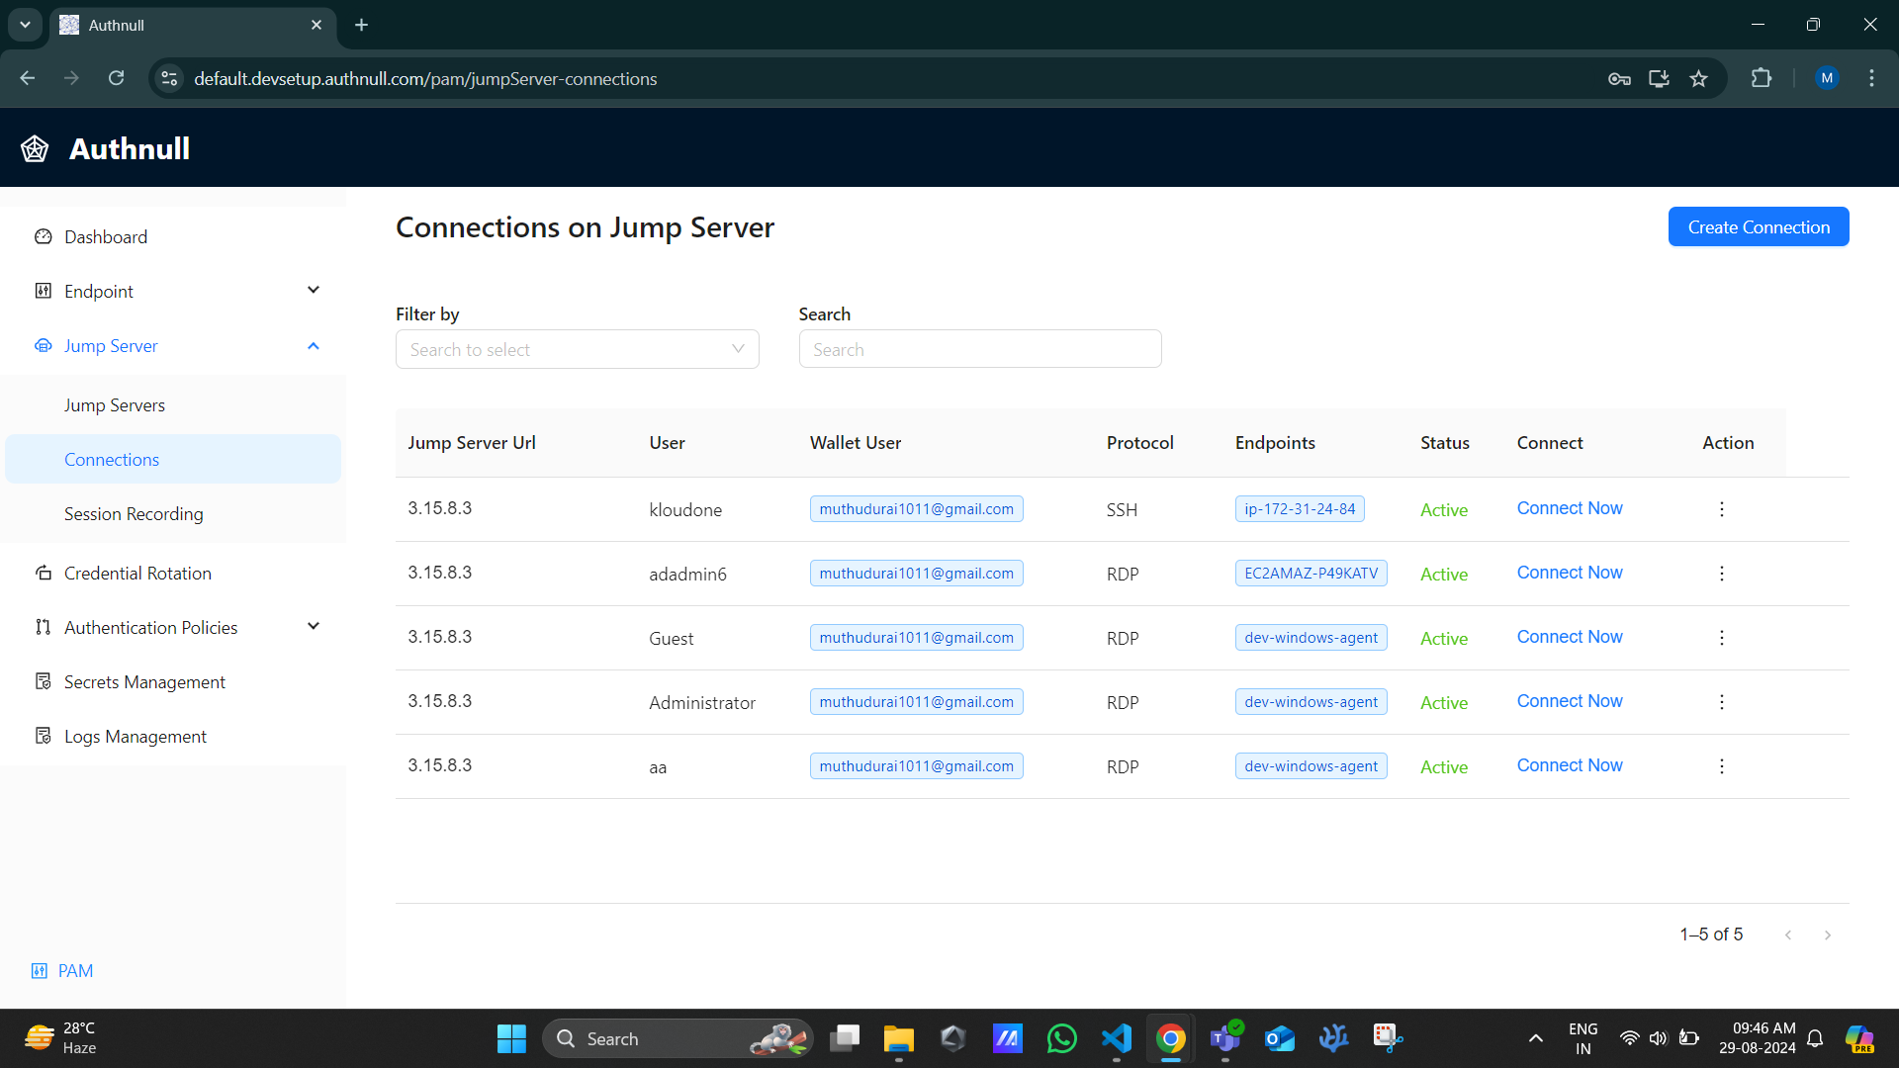The width and height of the screenshot is (1899, 1068).
Task: Open WhatsApp from the Windows taskbar
Action: 1061,1039
